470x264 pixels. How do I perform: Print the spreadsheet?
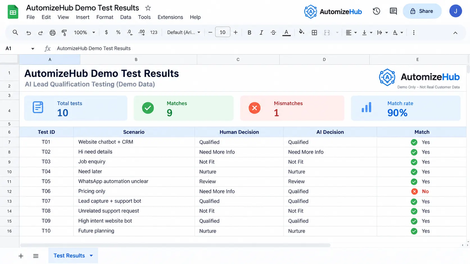click(x=53, y=33)
